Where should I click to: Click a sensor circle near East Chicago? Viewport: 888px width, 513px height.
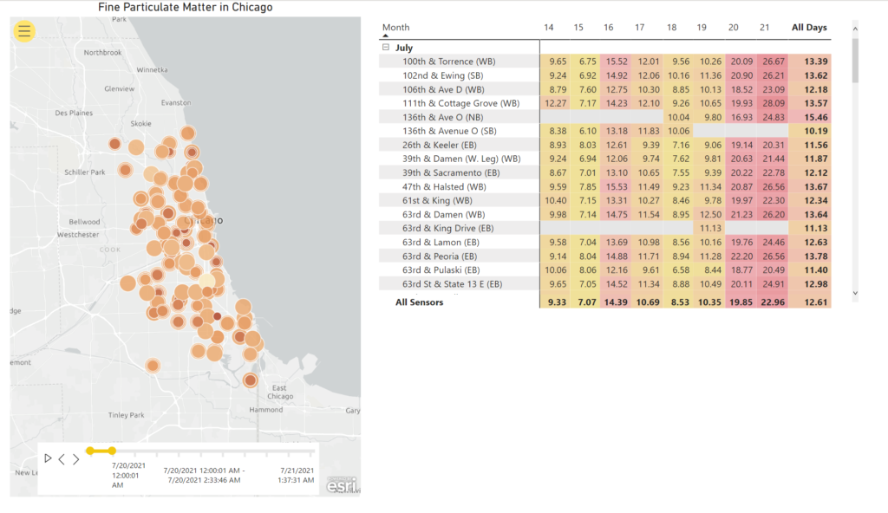pyautogui.click(x=251, y=380)
